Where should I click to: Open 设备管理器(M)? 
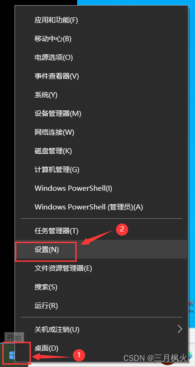[58, 114]
